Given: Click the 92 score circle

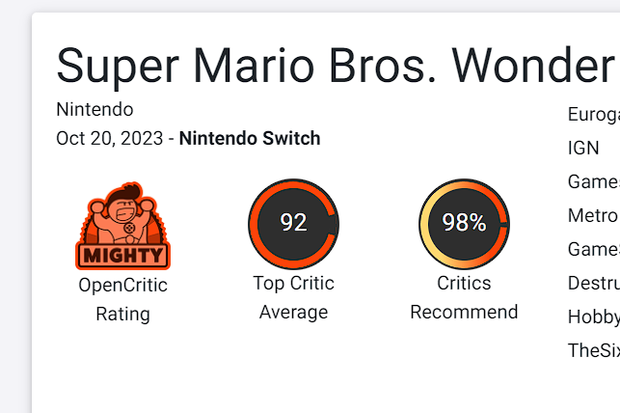Looking at the screenshot, I should pyautogui.click(x=293, y=223).
